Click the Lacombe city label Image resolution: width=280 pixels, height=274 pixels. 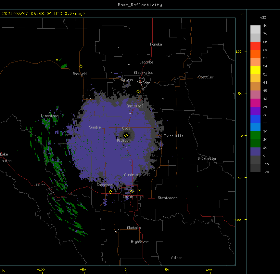[146, 62]
